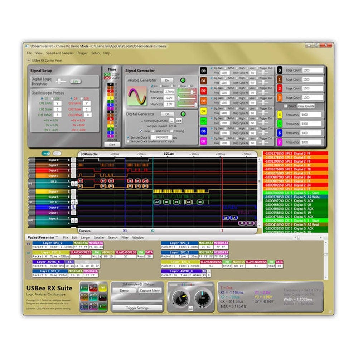Open the CH2 Units dropdown
Viewport: 358px width, 358px height.
pyautogui.click(x=87, y=103)
